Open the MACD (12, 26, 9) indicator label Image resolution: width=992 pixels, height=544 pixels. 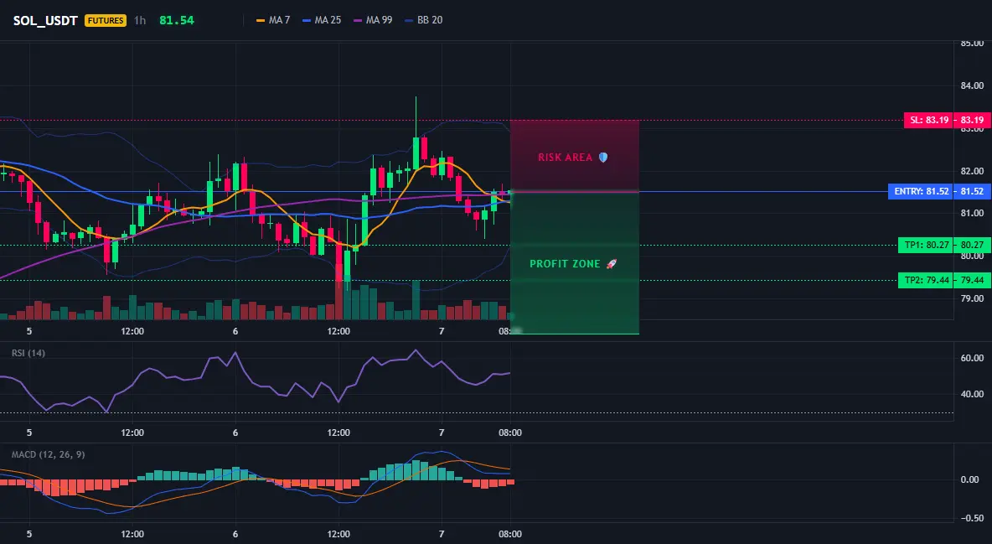(x=48, y=454)
